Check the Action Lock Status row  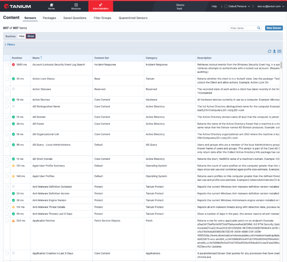[7, 79]
